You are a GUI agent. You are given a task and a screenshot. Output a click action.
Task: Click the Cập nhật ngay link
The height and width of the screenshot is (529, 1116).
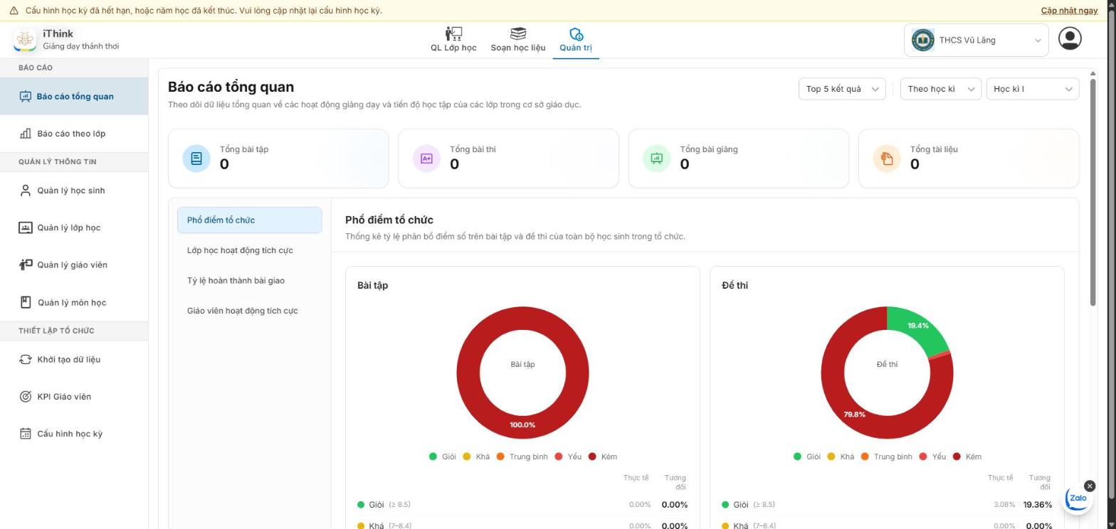[x=1069, y=11]
